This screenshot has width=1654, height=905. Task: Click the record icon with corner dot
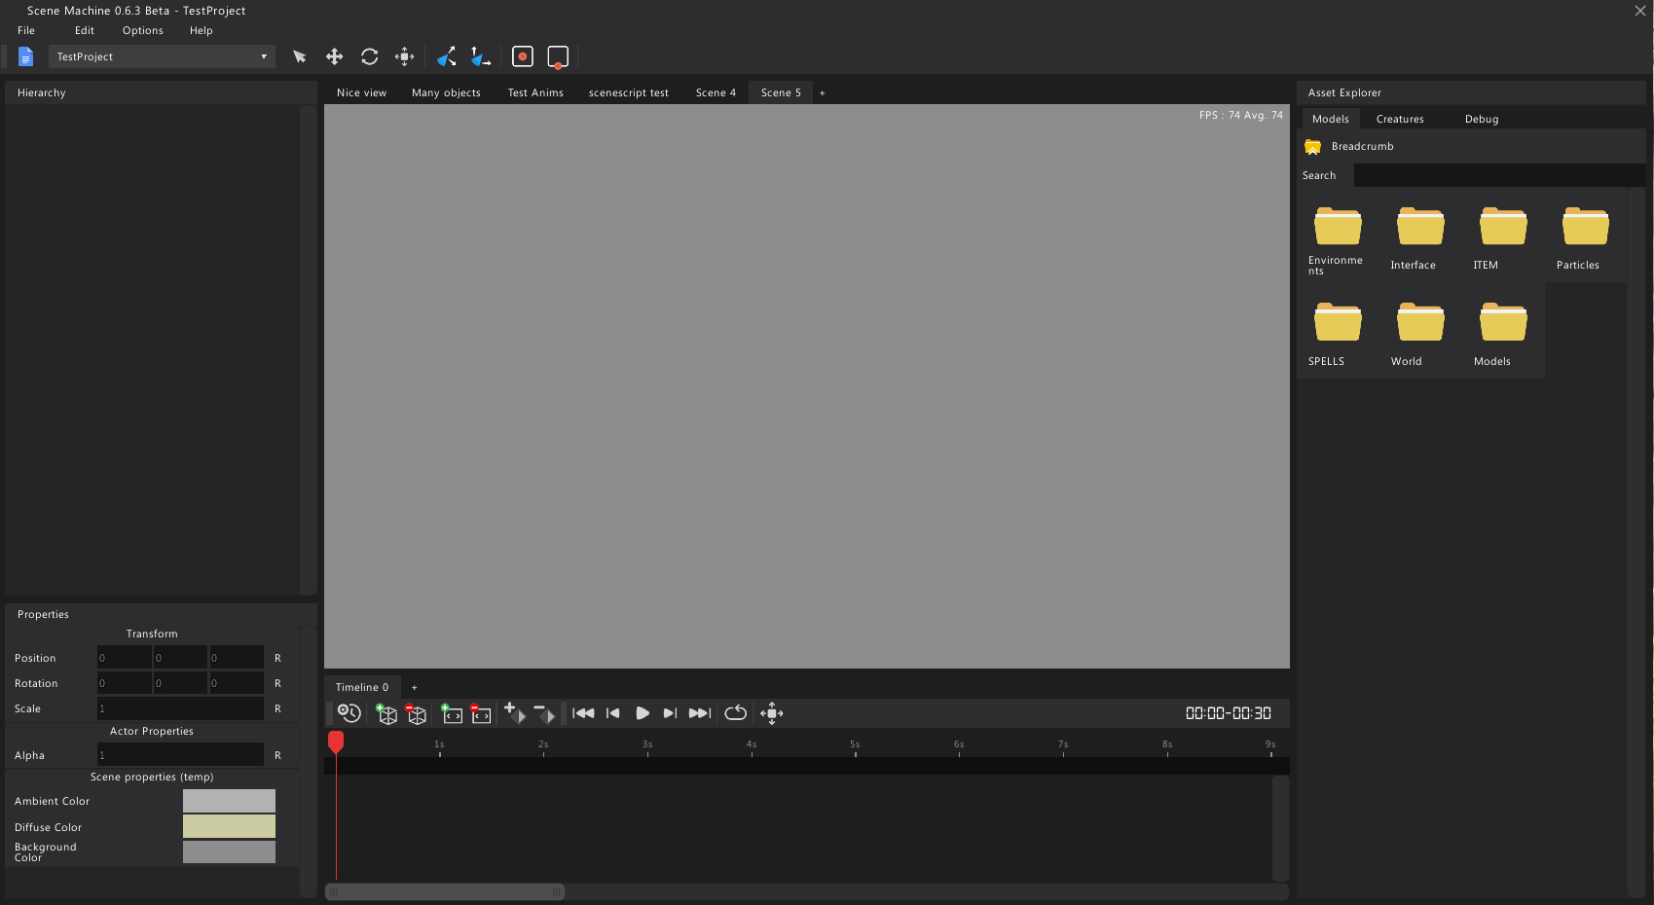pos(558,57)
